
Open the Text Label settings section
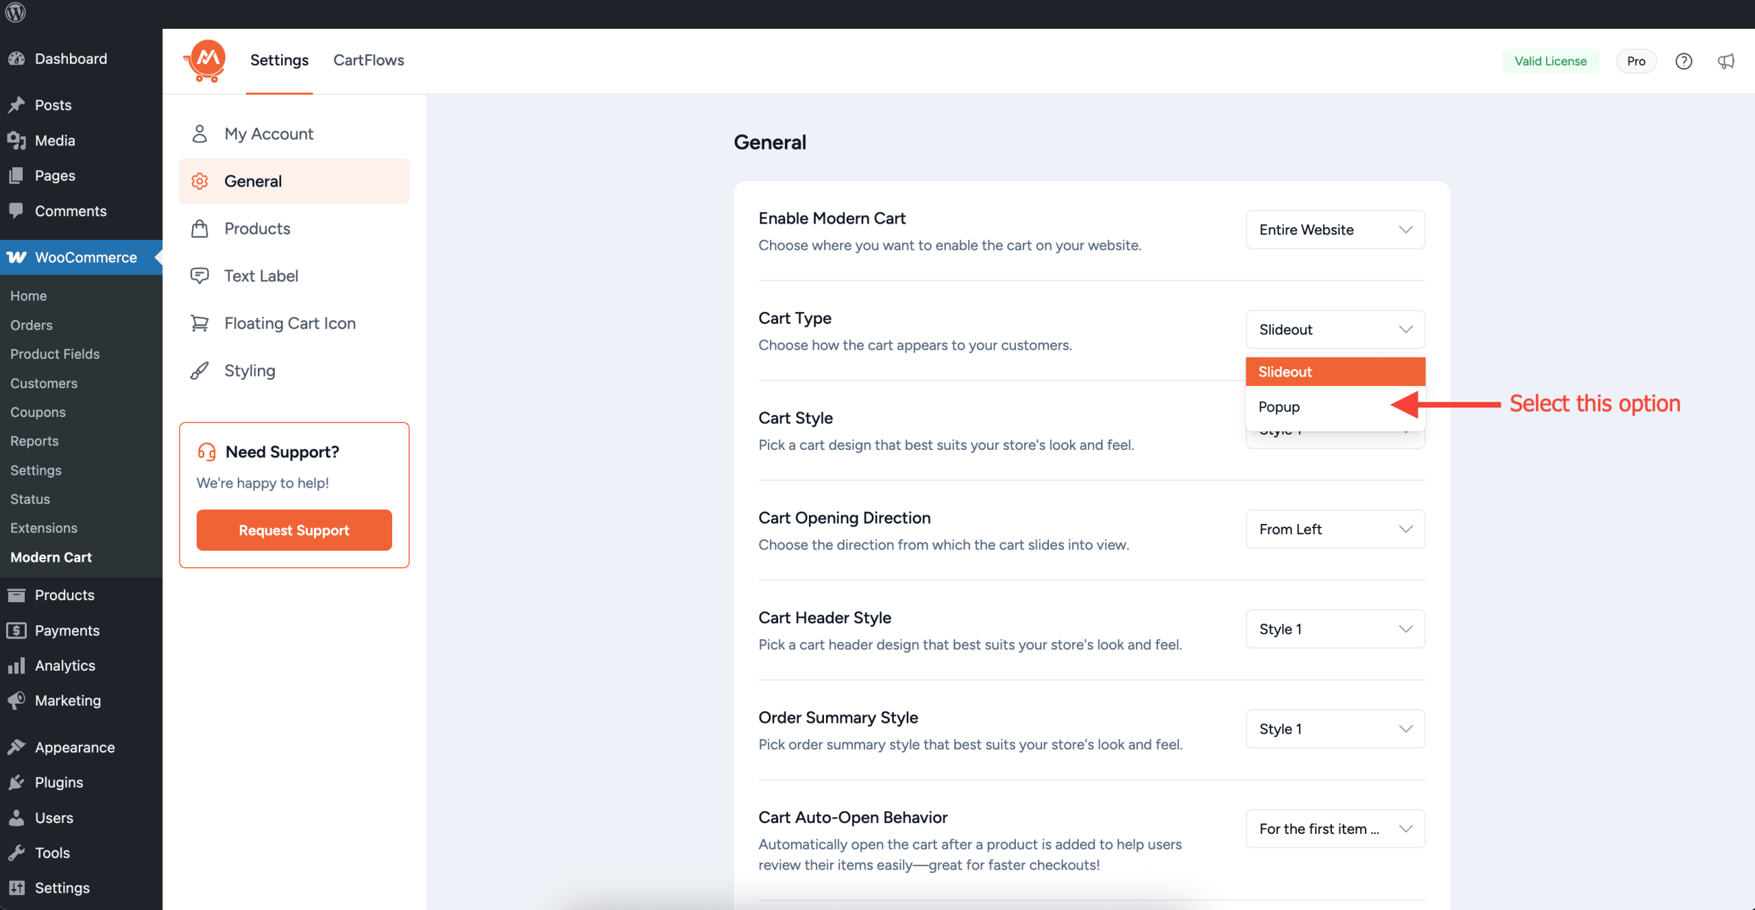point(294,276)
